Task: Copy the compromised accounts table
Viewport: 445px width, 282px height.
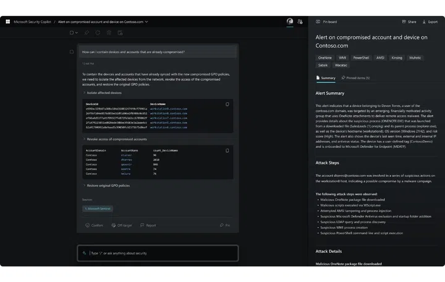Action: [x=227, y=150]
